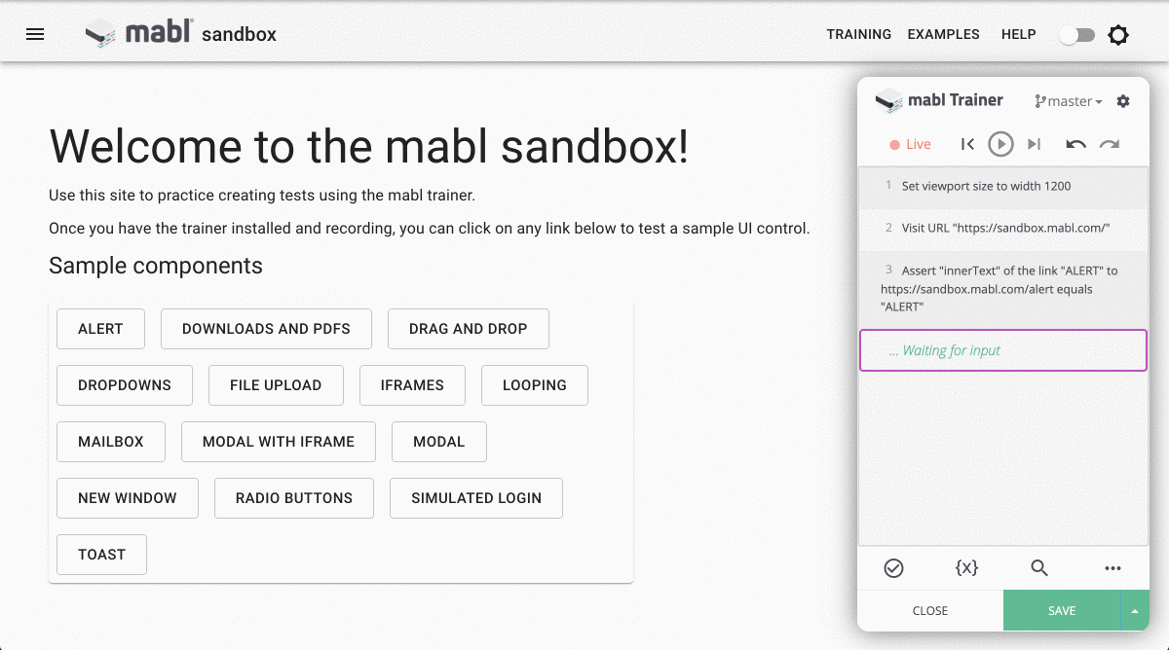Click the SAVE button
This screenshot has width=1169, height=650.
(1062, 610)
